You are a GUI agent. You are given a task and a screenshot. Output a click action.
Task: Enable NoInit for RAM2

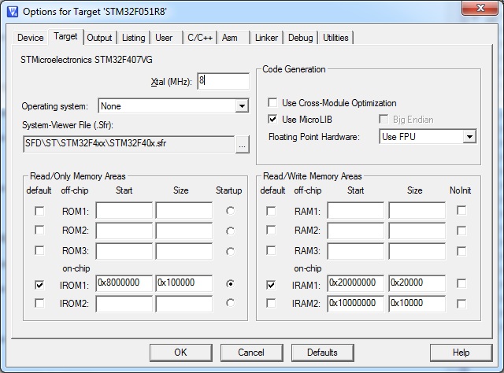point(461,231)
